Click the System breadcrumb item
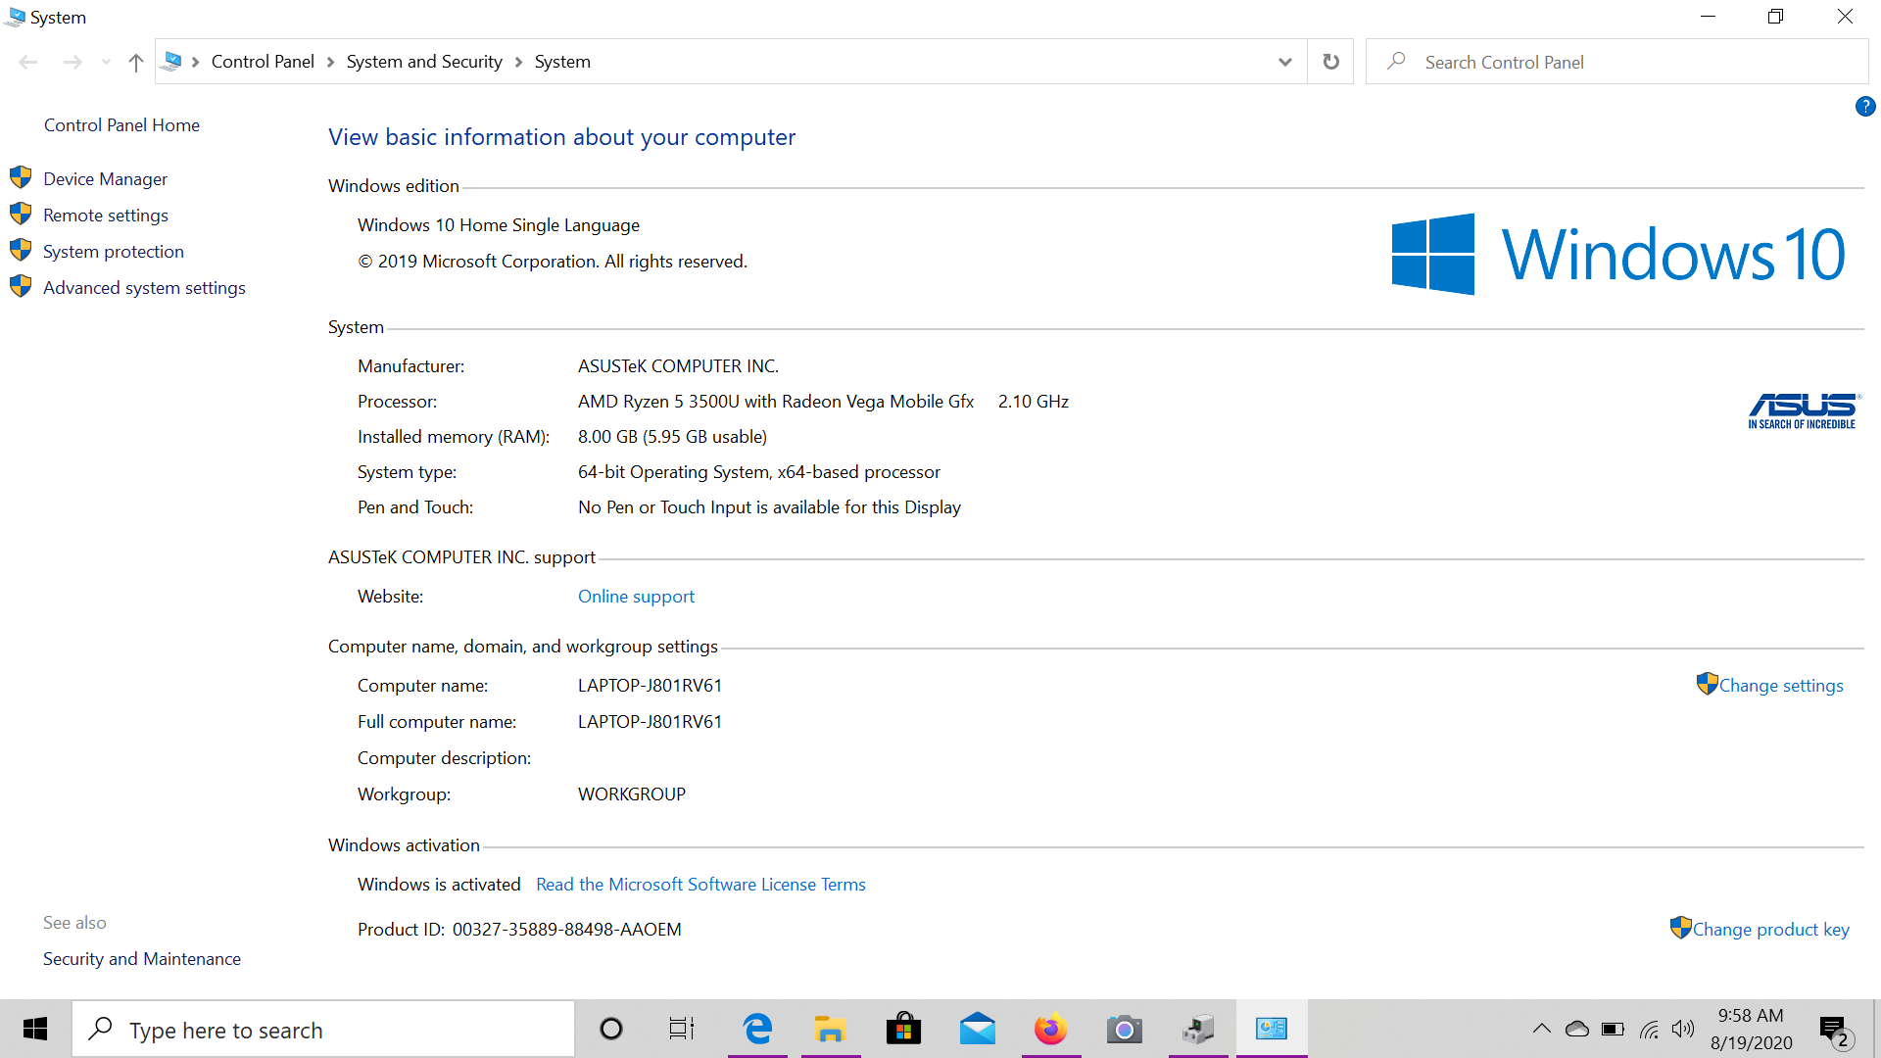Viewport: 1881px width, 1058px height. coord(562,62)
